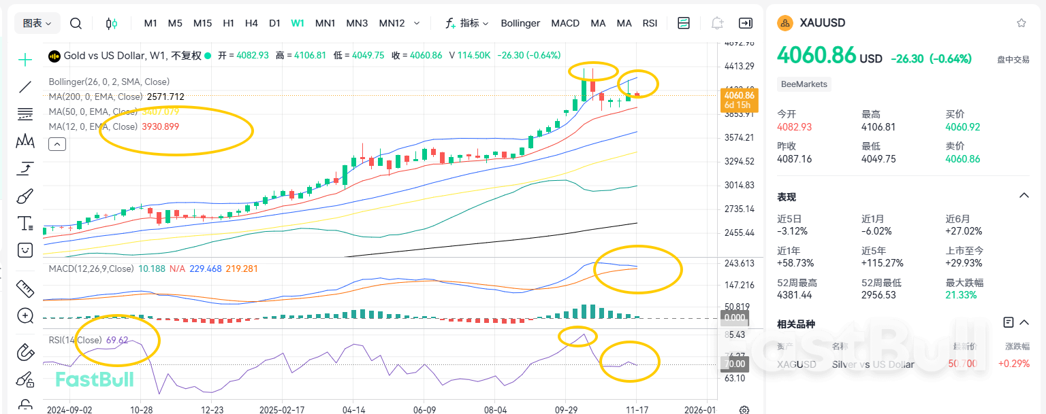Add the RSI indicator from the top menu
The height and width of the screenshot is (414, 1046).
[x=650, y=22]
